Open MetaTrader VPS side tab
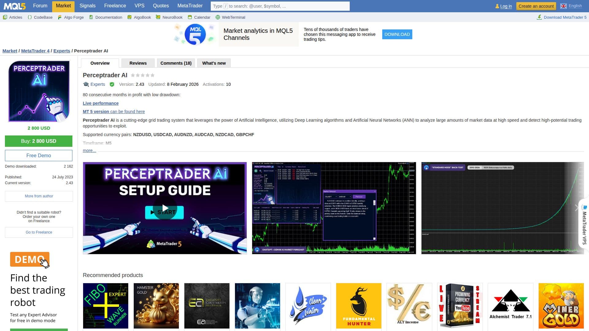This screenshot has width=589, height=331. 584,225
